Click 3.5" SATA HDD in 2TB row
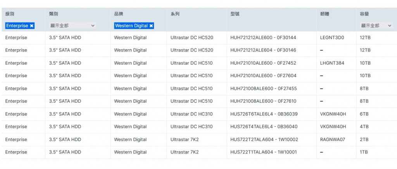The height and width of the screenshot is (169, 397). [65, 140]
